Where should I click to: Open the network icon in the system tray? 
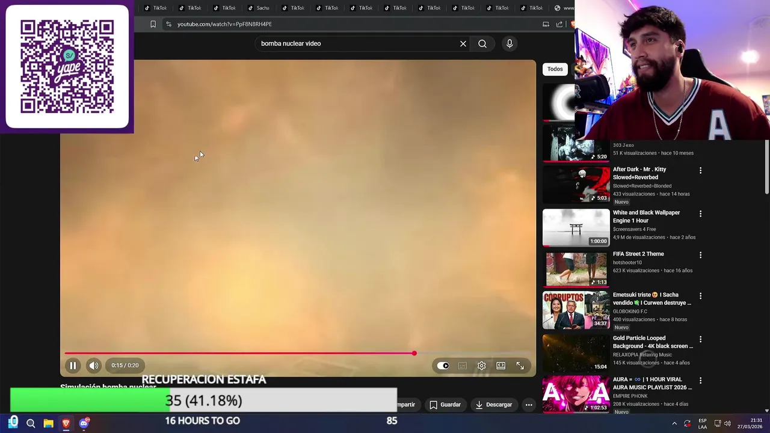[x=718, y=423]
